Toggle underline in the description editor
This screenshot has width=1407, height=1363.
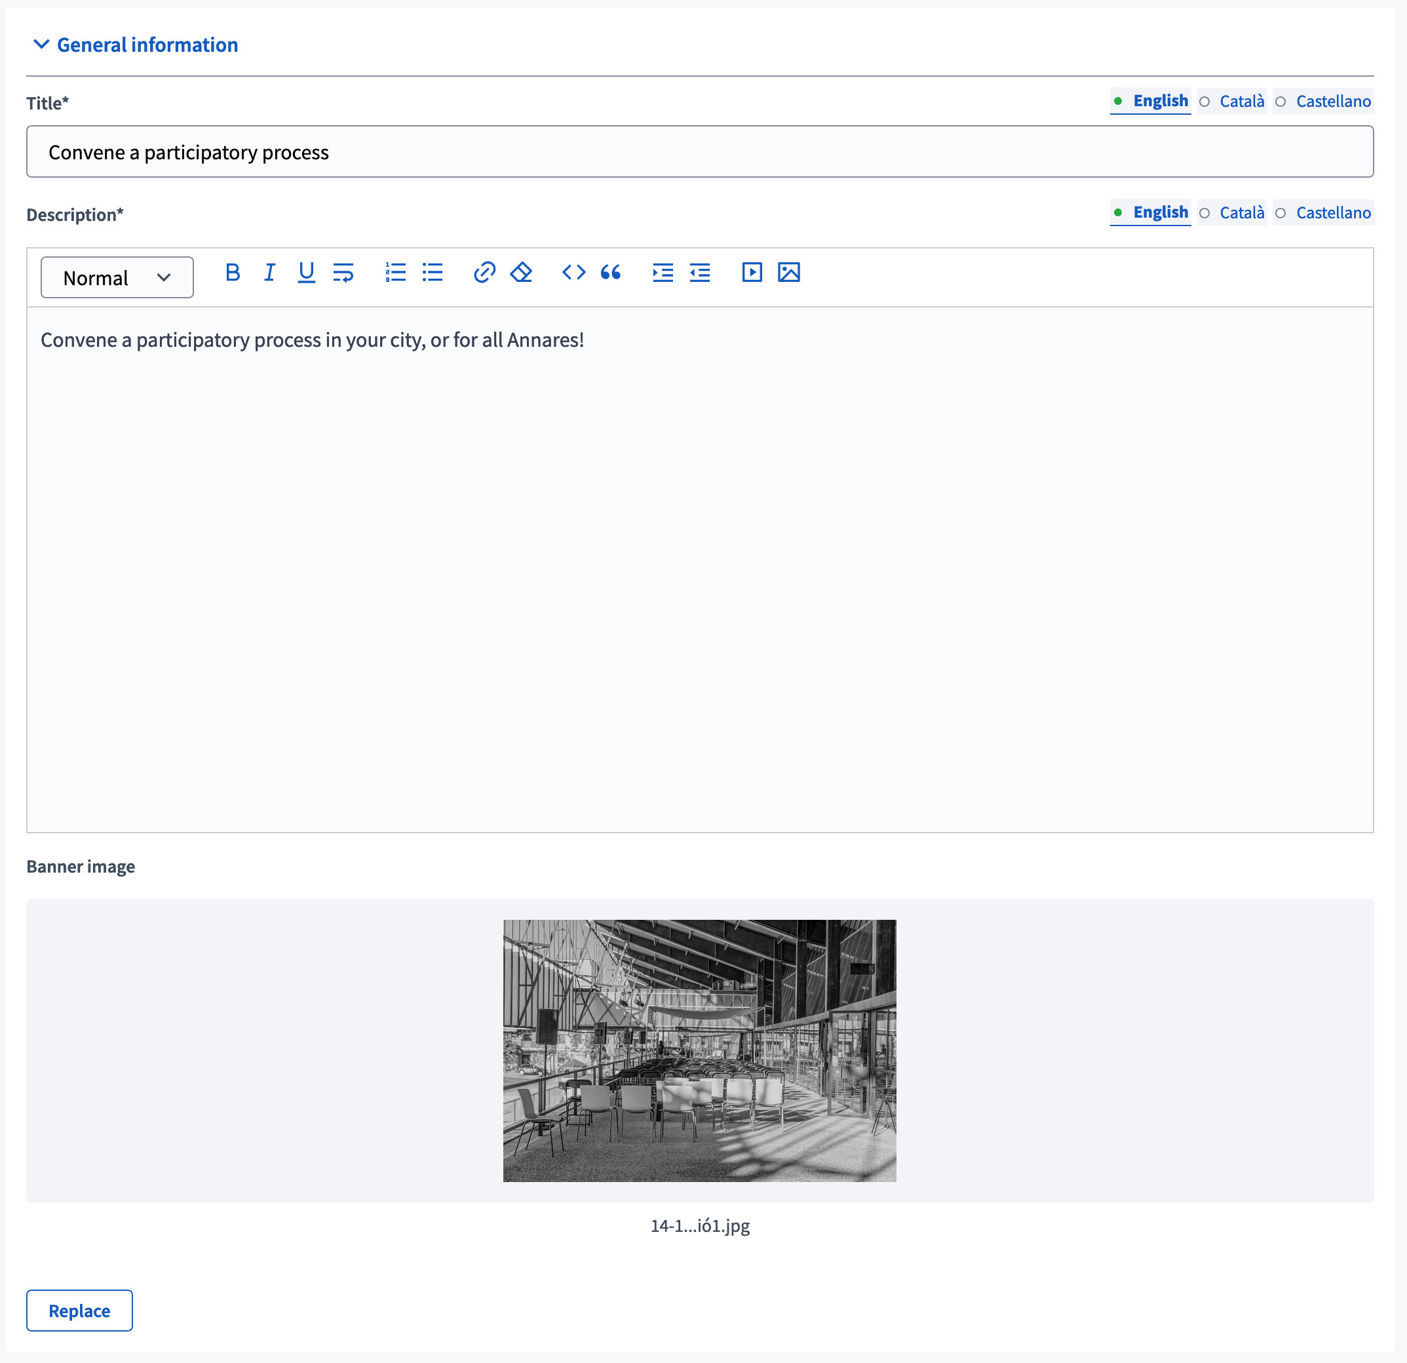pyautogui.click(x=307, y=273)
